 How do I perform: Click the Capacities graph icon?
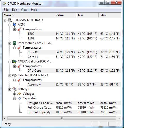(x=19, y=98)
